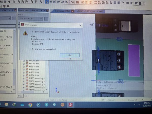Click the highlighted blue active toolbar icon

pos(47,2)
